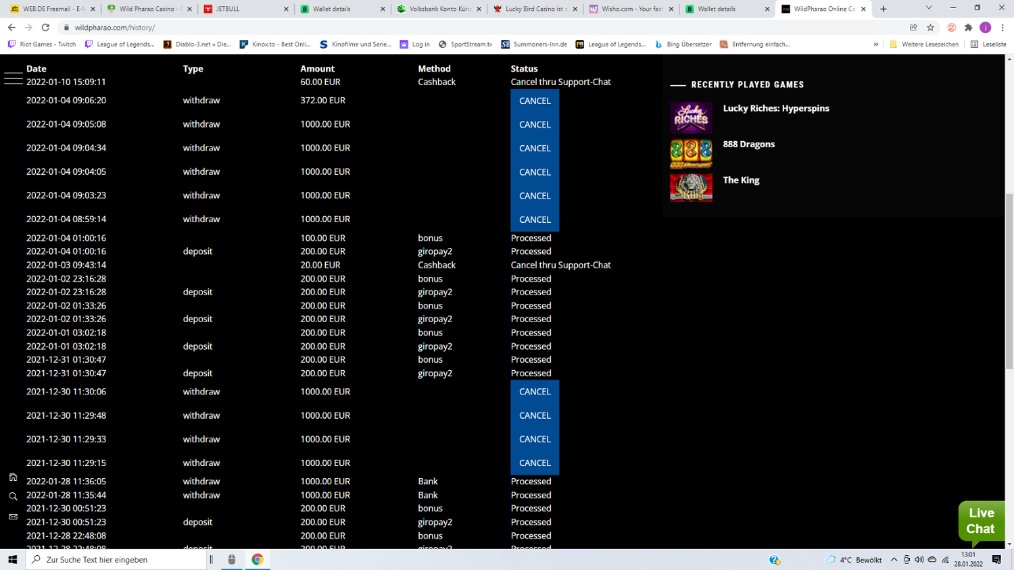Click the search magnifier icon in sidebar
Screen dimensions: 1014x570
(x=13, y=496)
